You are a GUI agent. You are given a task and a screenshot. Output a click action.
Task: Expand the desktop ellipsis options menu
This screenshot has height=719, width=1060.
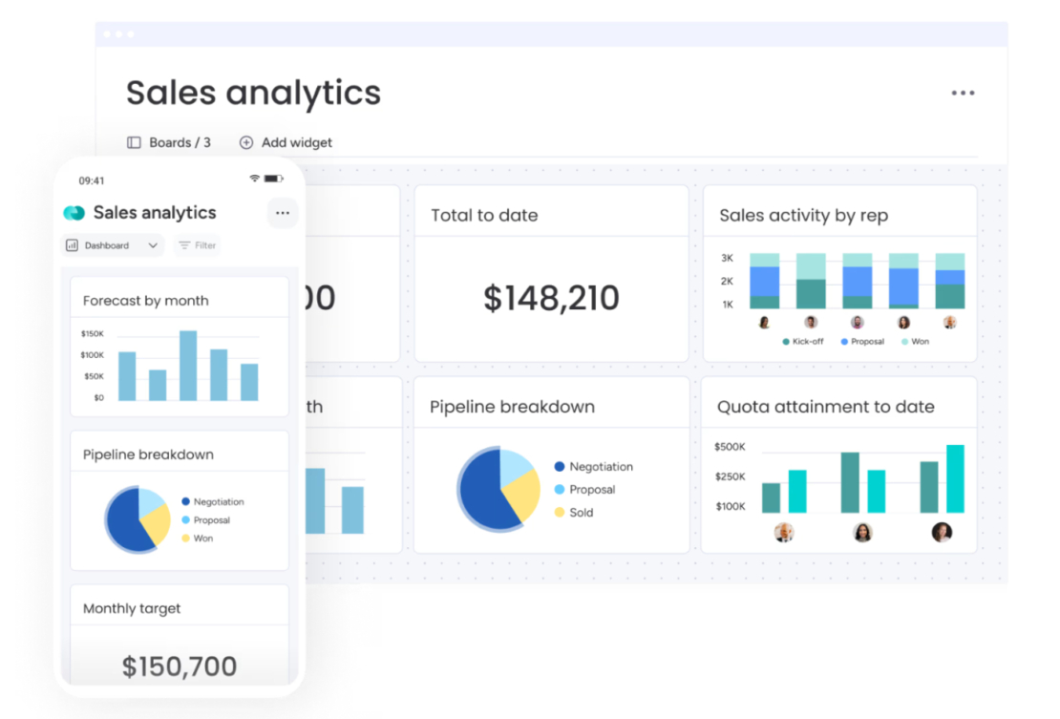[963, 93]
